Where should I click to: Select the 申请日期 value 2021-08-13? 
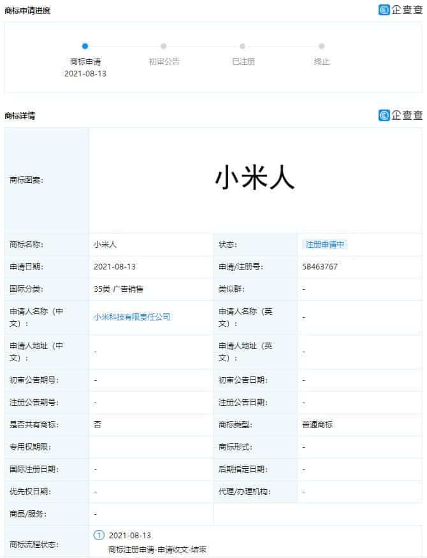(114, 266)
